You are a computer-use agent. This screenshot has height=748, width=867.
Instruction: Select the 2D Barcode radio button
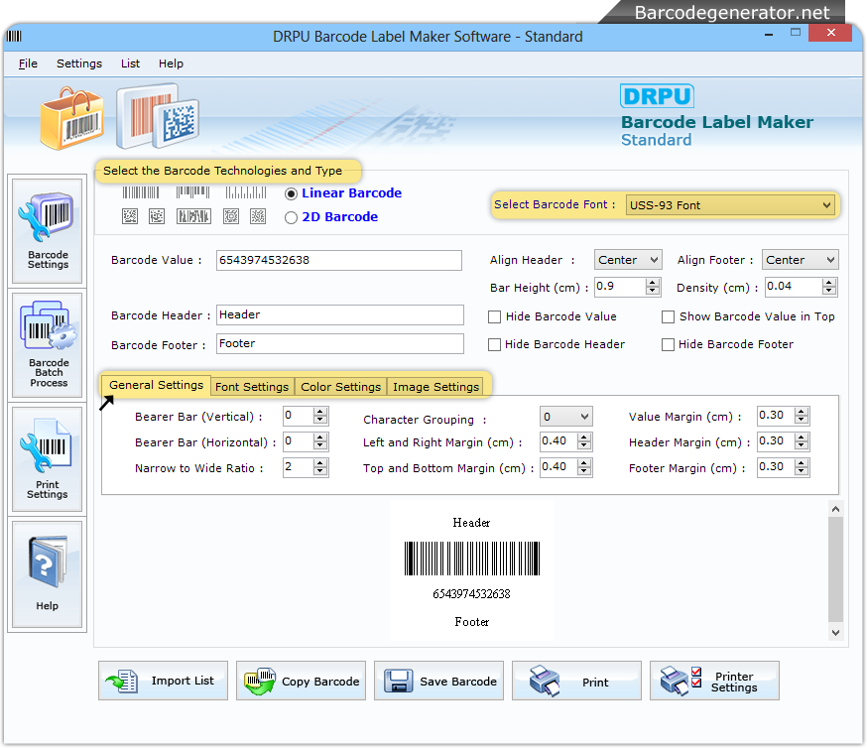point(291,217)
